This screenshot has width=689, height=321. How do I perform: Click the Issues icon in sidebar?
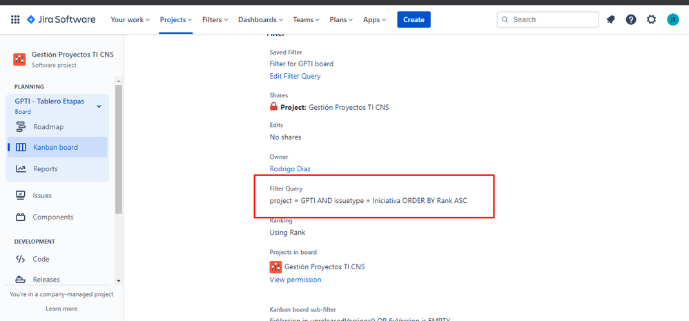21,195
